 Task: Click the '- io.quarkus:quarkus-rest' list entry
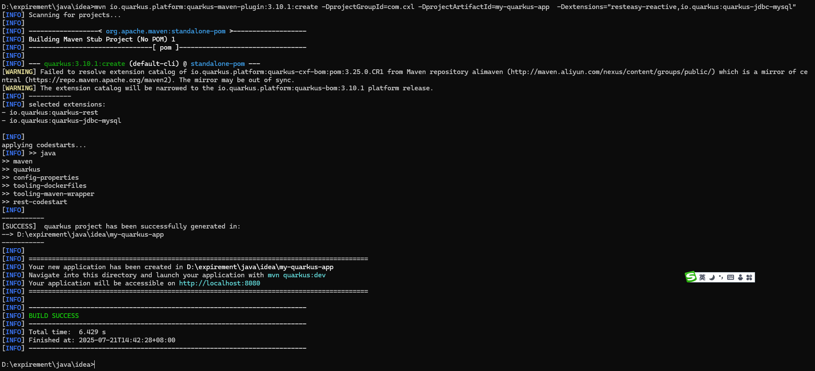[50, 113]
